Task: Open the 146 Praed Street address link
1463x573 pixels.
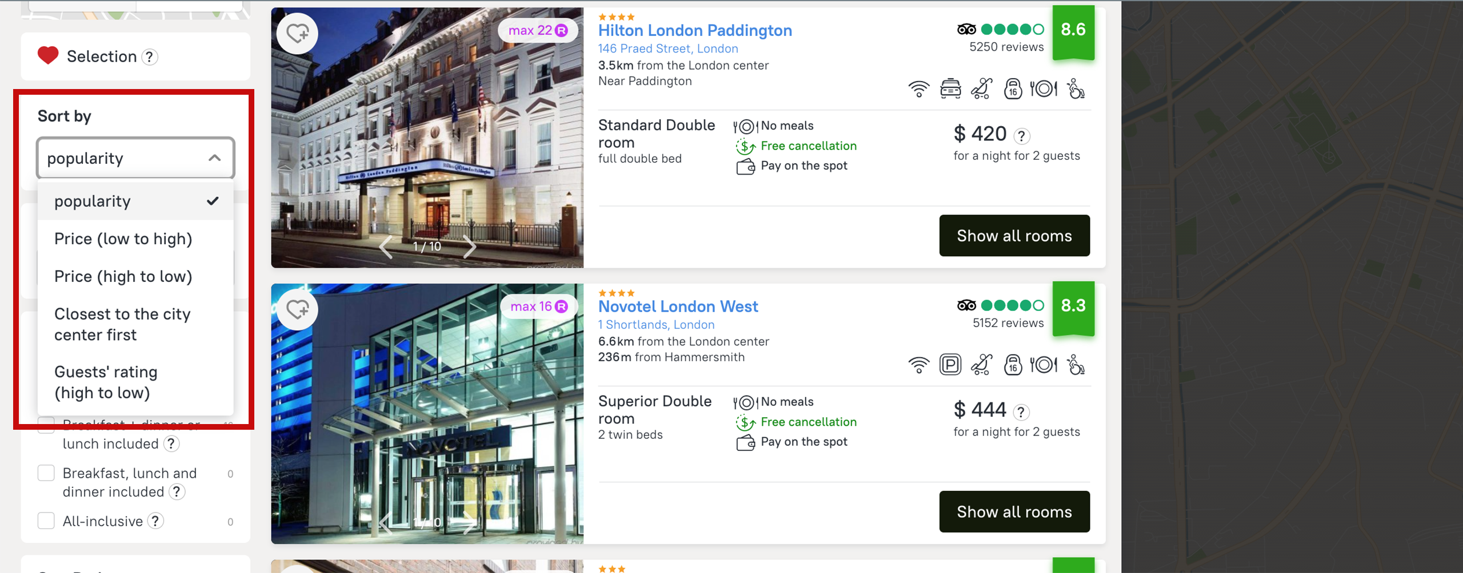Action: click(x=668, y=49)
